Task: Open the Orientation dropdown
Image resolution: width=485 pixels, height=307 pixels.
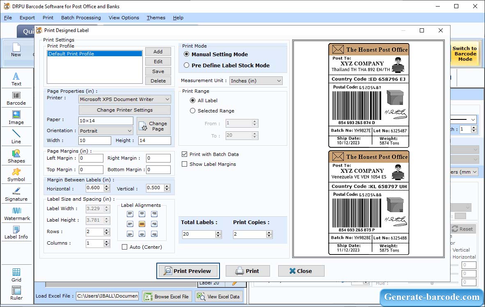Action: tap(106, 131)
